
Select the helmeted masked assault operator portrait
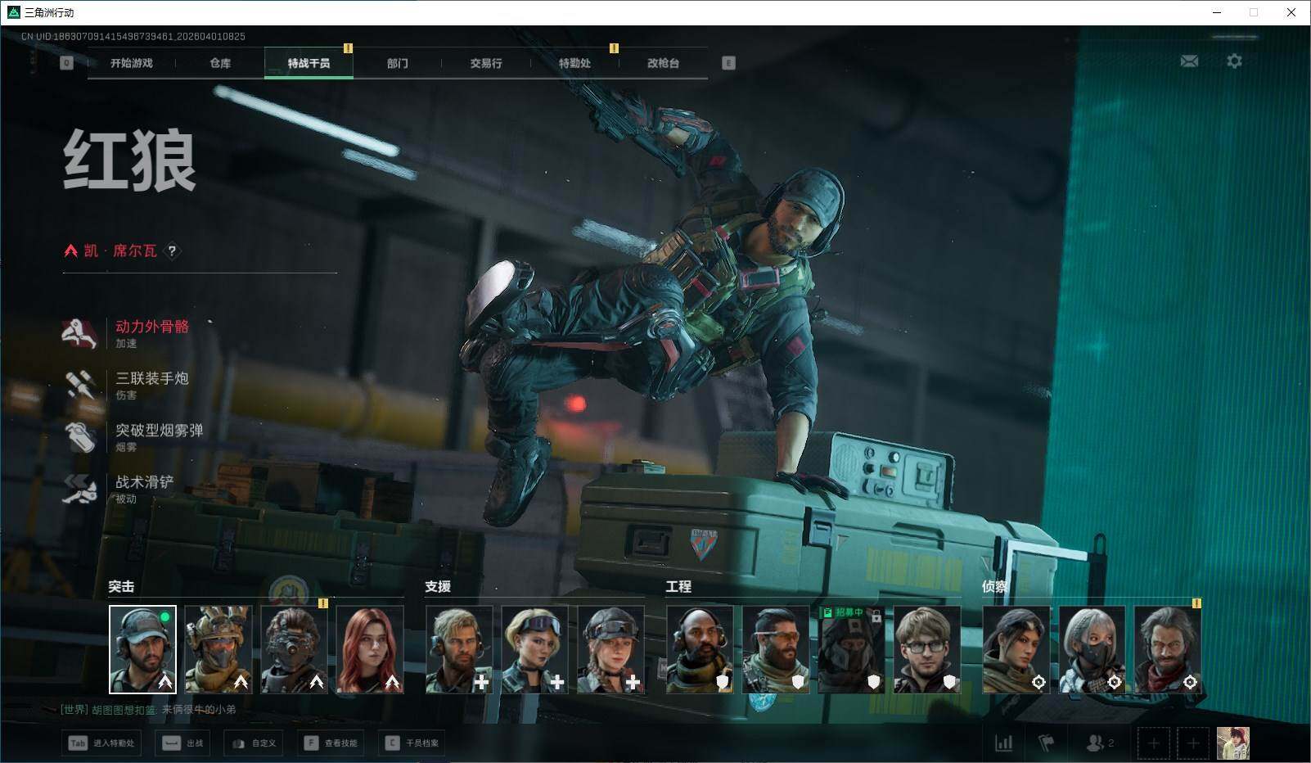click(218, 650)
